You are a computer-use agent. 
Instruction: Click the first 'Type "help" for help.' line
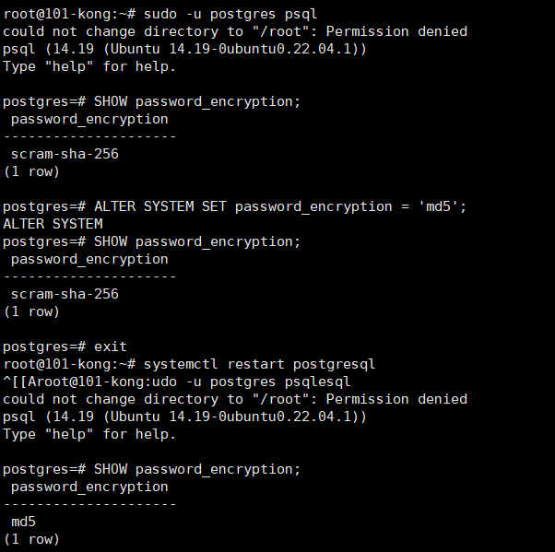point(89,66)
